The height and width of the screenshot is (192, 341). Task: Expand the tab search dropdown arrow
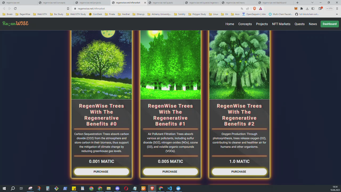(312, 3)
